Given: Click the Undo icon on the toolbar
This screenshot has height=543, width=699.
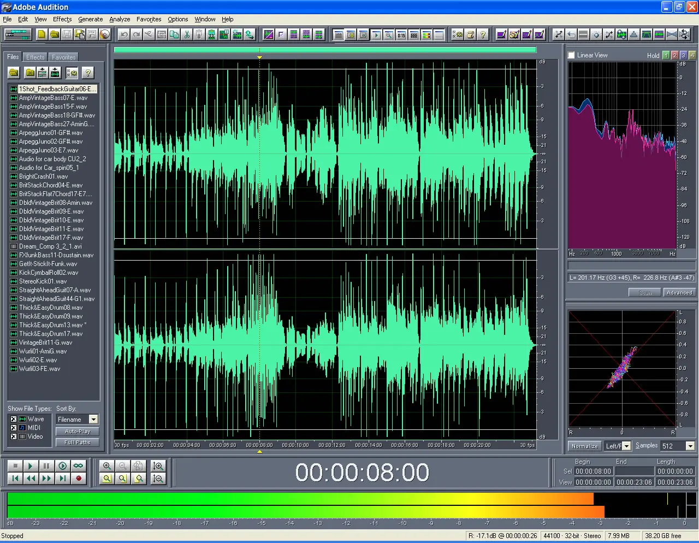Looking at the screenshot, I should (123, 34).
